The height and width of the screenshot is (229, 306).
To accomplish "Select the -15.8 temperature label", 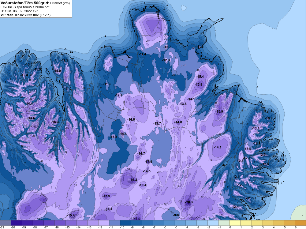I will tap(199, 84).
